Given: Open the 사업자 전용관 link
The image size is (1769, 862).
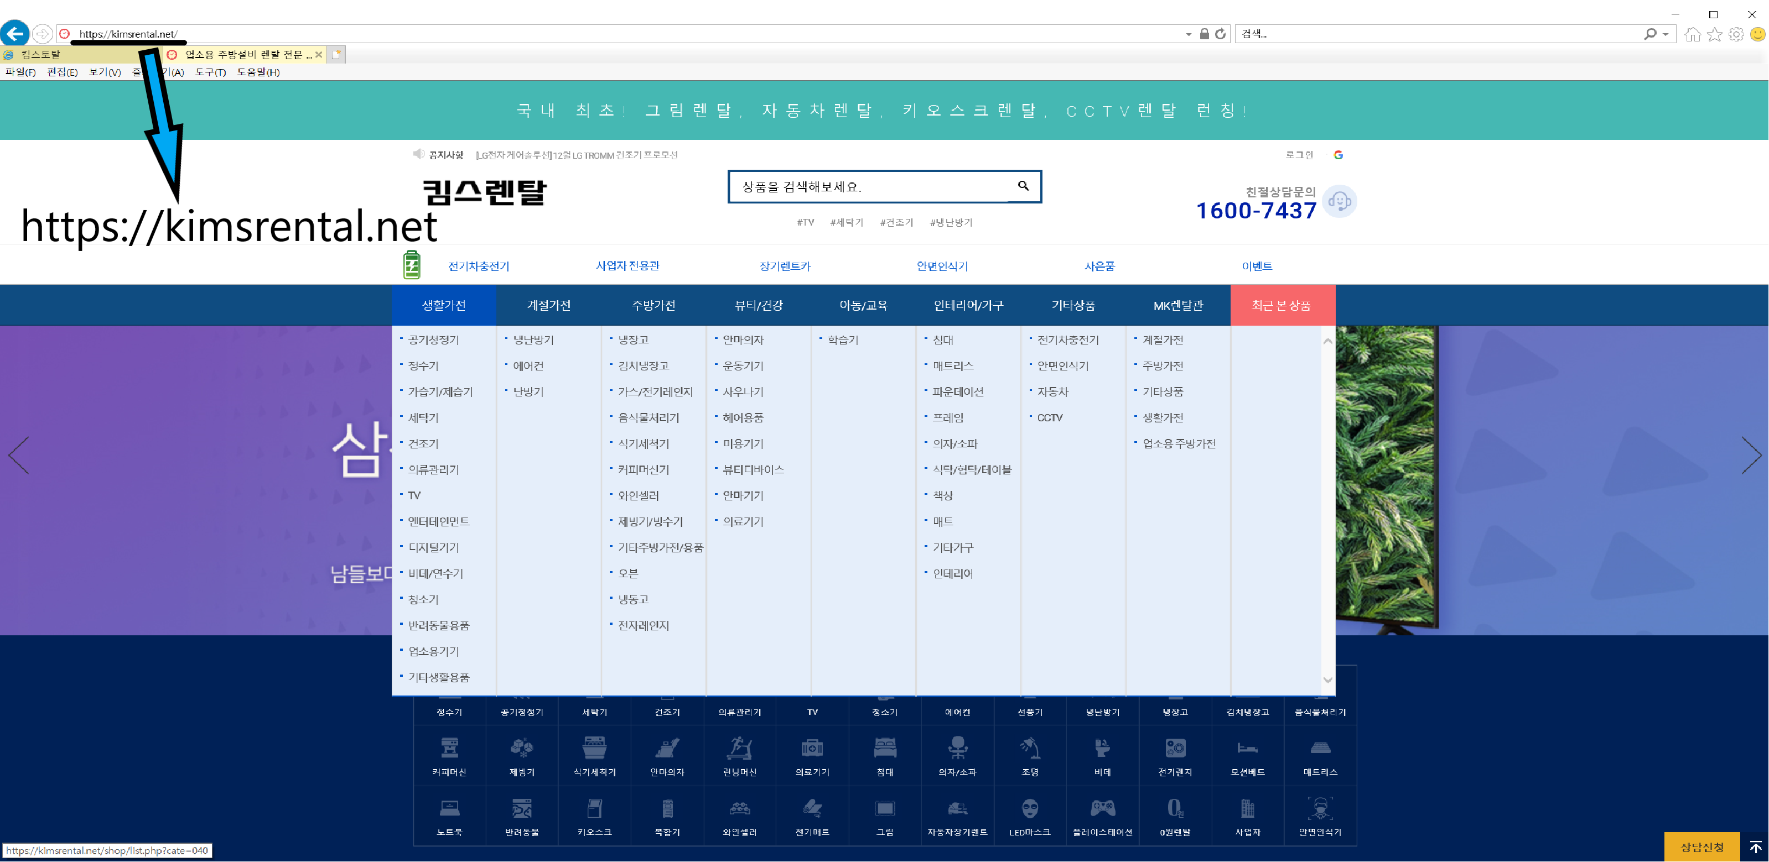Looking at the screenshot, I should (627, 265).
